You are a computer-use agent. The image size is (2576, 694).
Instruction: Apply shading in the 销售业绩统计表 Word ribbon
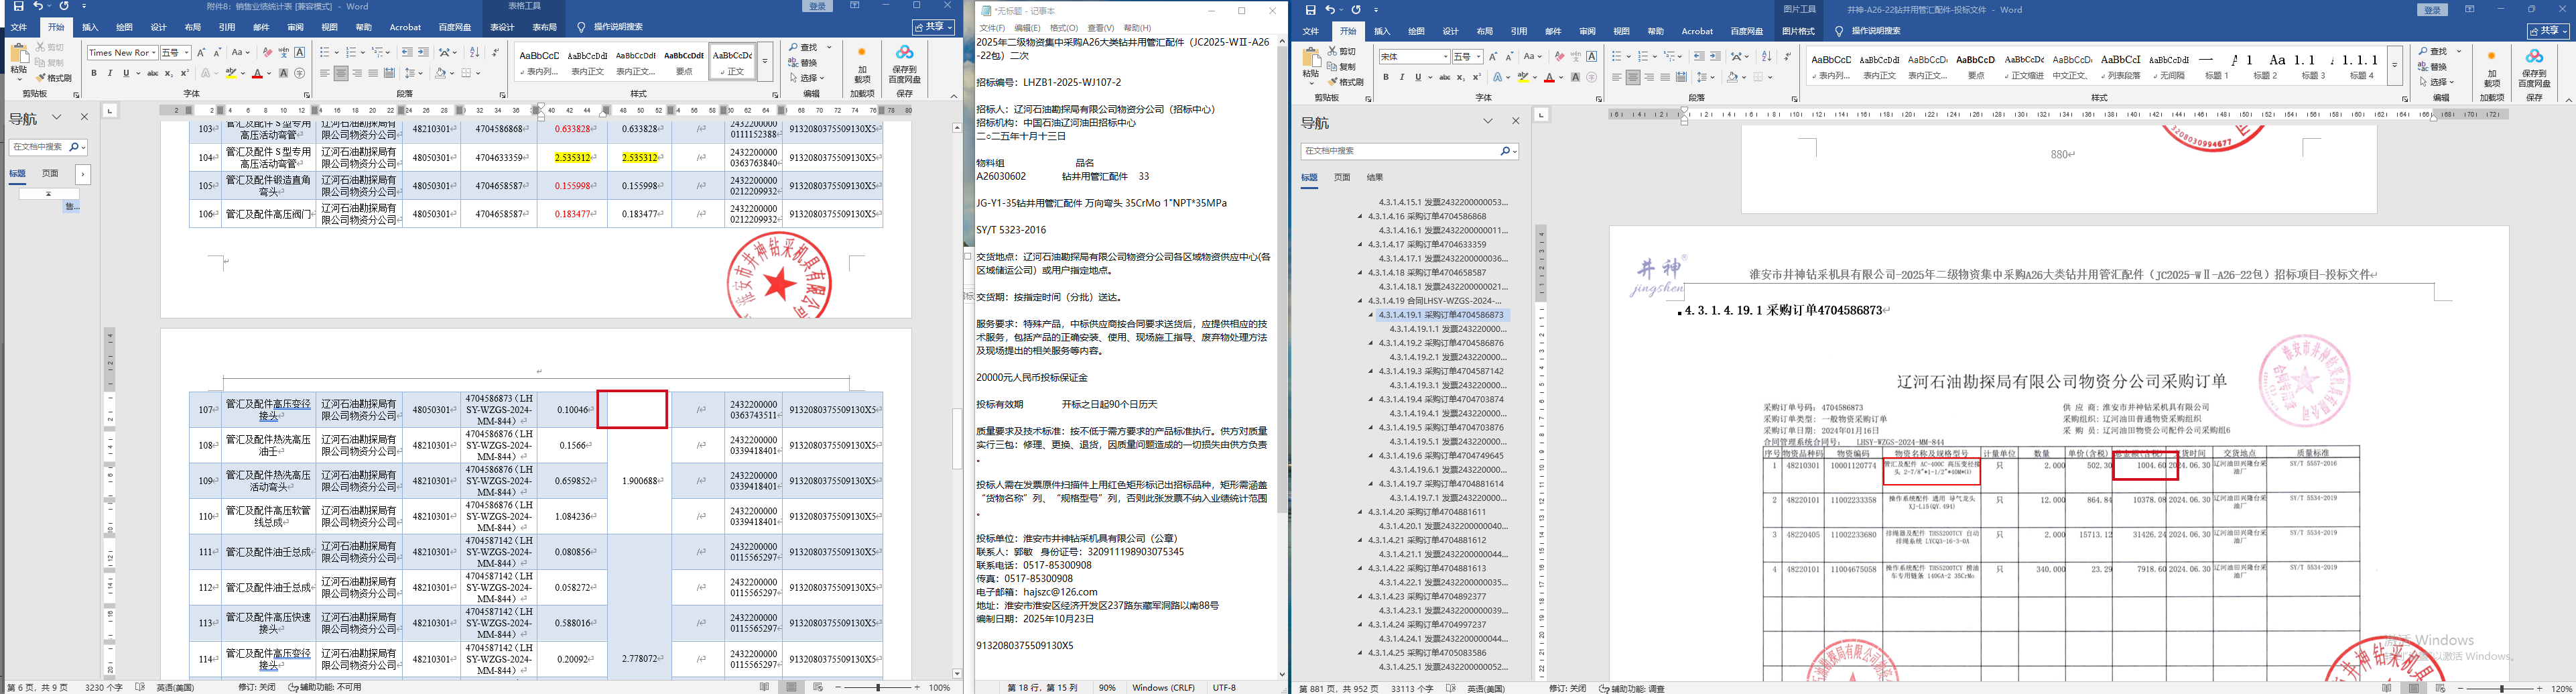pos(441,73)
